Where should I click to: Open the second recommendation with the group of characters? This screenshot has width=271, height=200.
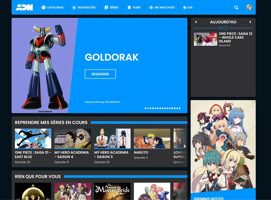click(73, 191)
